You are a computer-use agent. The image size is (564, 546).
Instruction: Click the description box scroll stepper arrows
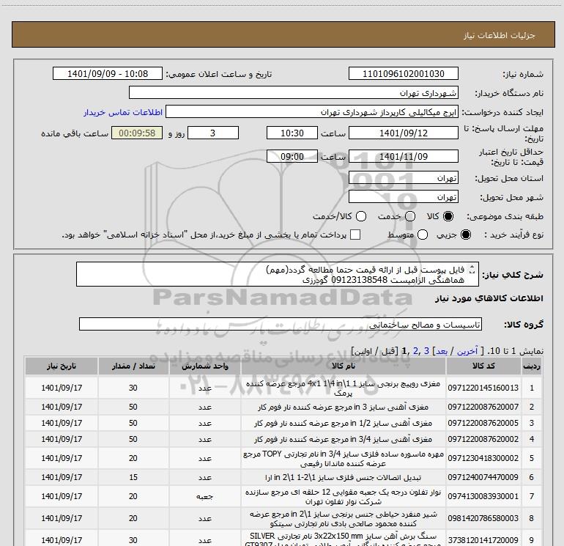(x=472, y=270)
